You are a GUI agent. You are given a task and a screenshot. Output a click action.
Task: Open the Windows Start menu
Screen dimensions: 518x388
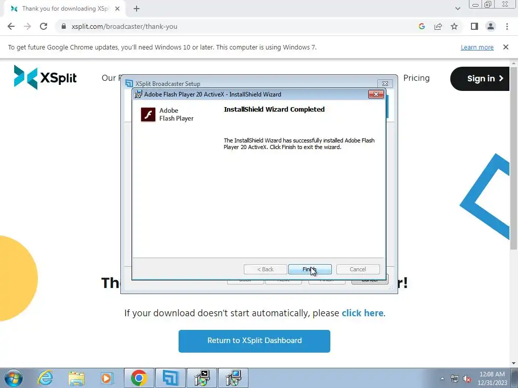(x=14, y=378)
